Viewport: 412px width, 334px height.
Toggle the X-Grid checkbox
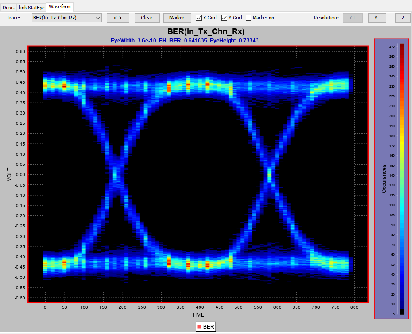(x=199, y=18)
